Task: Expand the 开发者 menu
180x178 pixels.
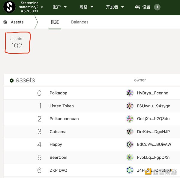Action: pos(115,7)
